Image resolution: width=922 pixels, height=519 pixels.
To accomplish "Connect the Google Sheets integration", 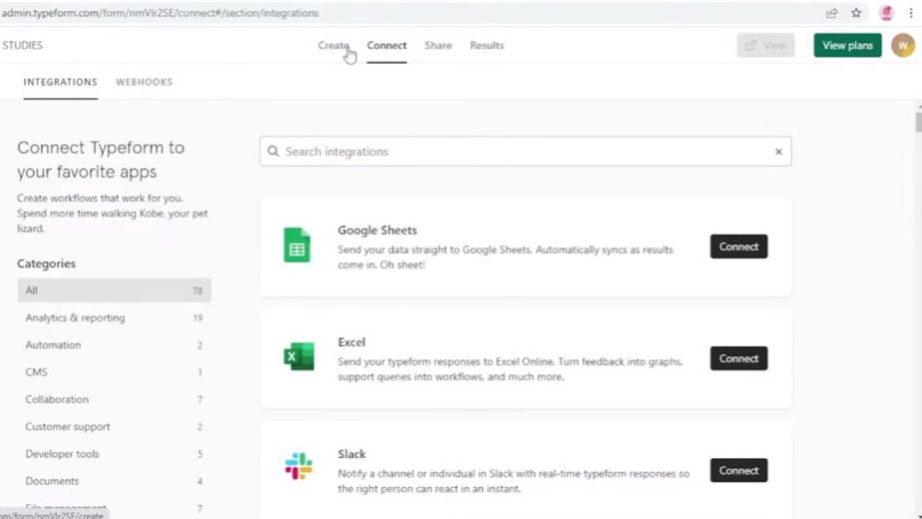I will (738, 247).
